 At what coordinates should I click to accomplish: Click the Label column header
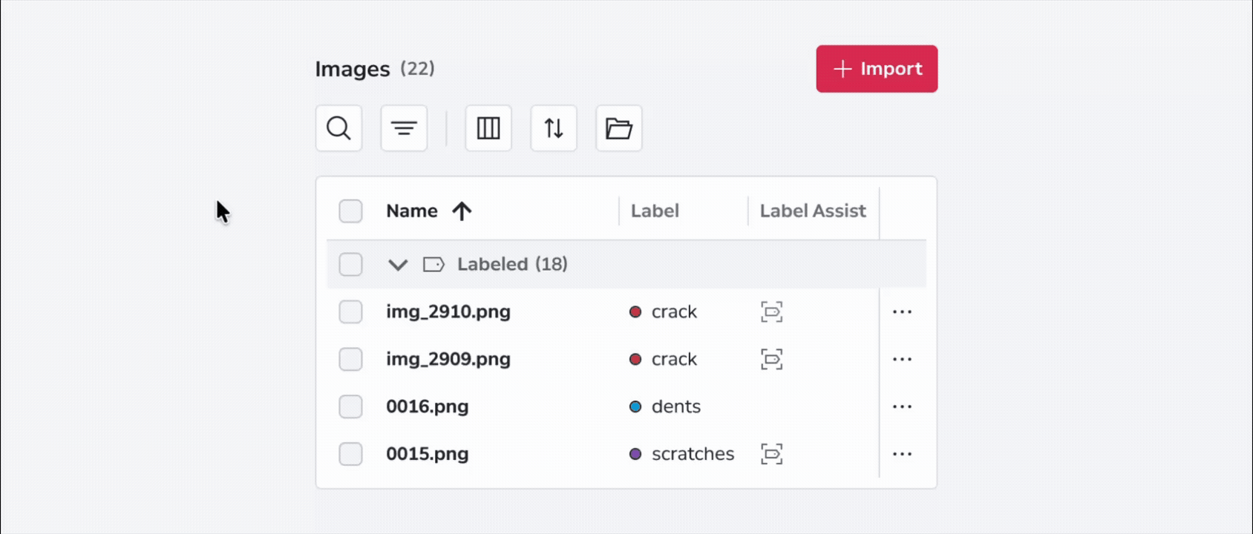pyautogui.click(x=655, y=211)
